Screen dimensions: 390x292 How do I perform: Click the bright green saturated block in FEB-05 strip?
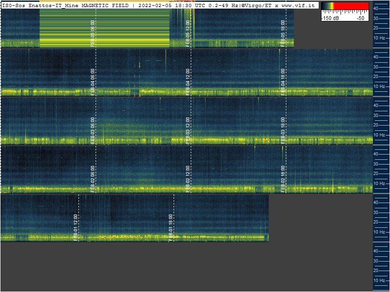(104, 29)
